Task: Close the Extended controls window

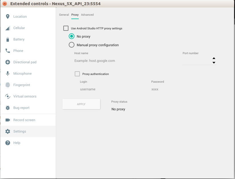Action: (5, 3)
